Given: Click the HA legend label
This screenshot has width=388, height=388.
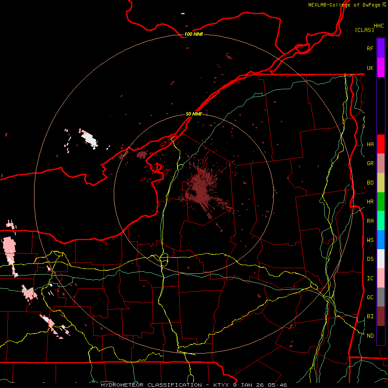Looking at the screenshot, I should pos(370,144).
